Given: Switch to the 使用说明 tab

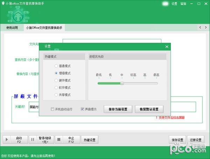Looking at the screenshot, I should [x=12, y=28].
